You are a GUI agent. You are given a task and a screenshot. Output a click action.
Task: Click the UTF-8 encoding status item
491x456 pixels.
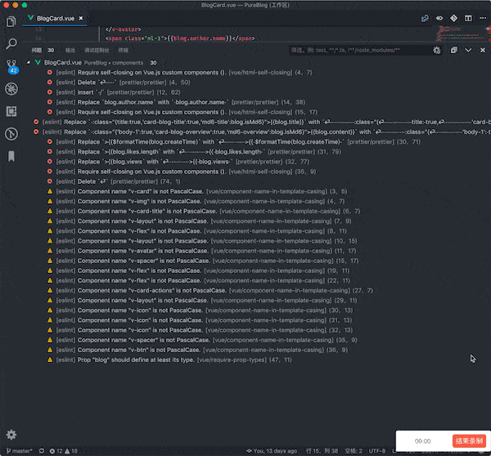point(377,450)
